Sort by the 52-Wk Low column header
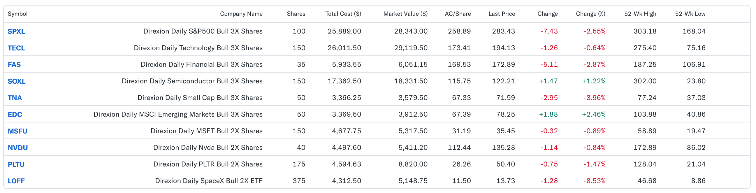This screenshot has height=193, width=756. tap(690, 14)
